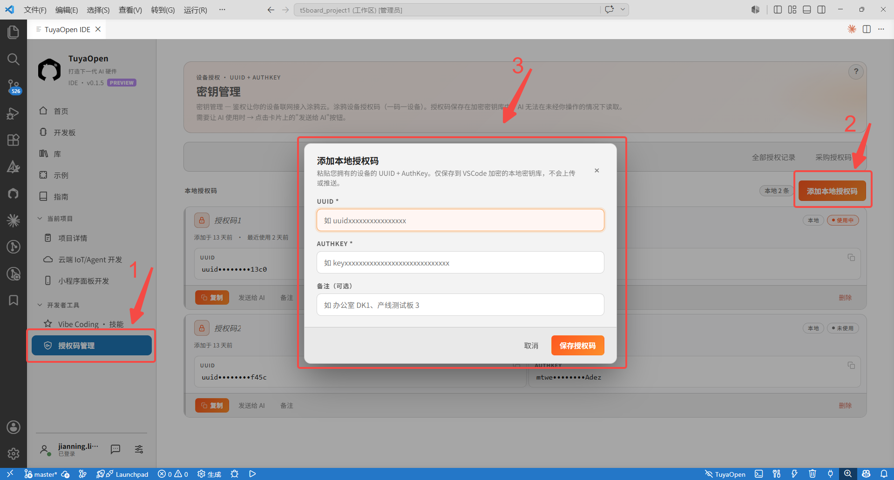The height and width of the screenshot is (480, 894).
Task: Split the editor right
Action: point(867,29)
